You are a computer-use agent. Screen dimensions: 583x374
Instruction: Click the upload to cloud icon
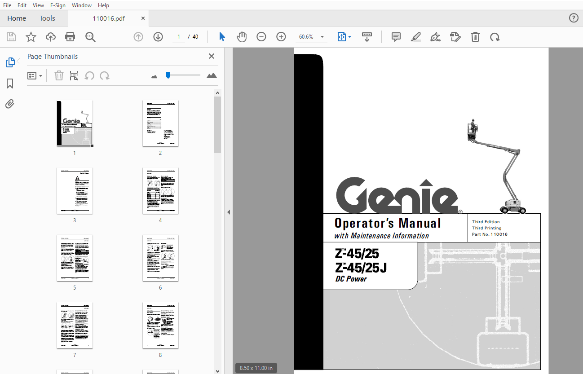pyautogui.click(x=51, y=37)
